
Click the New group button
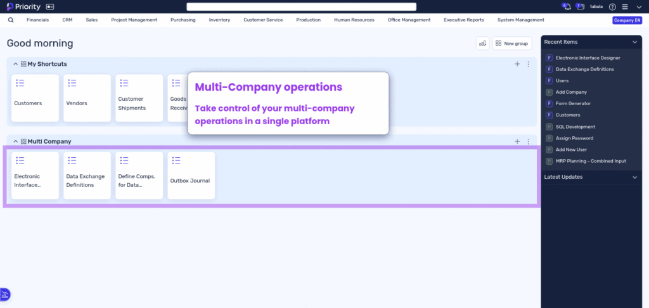pyautogui.click(x=512, y=43)
